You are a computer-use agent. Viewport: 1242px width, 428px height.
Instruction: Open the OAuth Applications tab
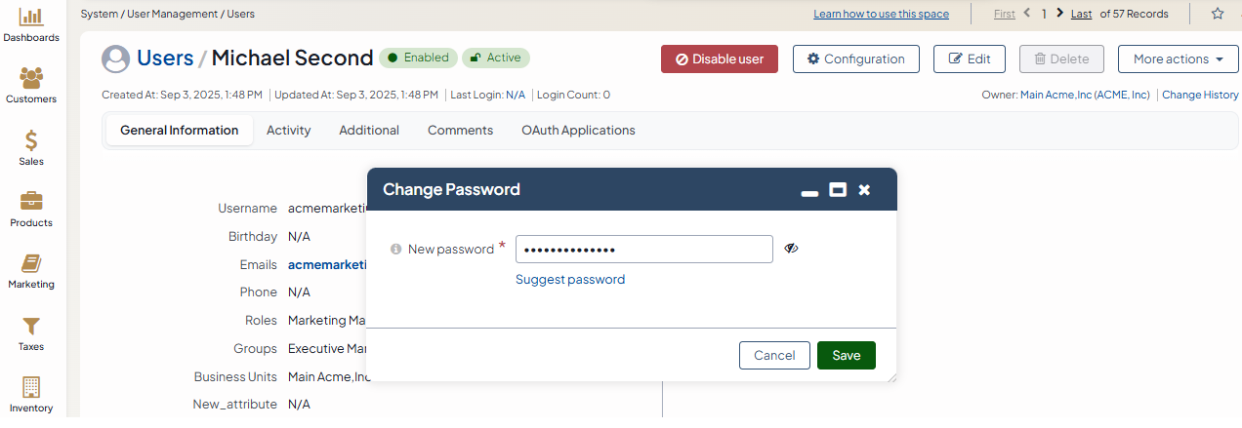(578, 130)
